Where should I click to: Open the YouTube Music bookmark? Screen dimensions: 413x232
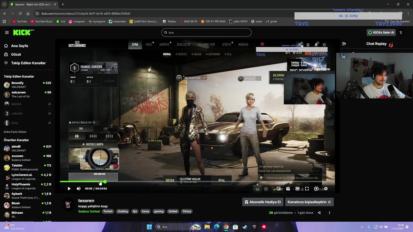(x=42, y=22)
